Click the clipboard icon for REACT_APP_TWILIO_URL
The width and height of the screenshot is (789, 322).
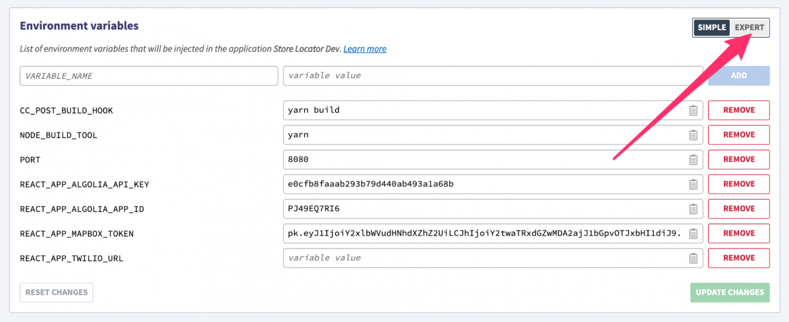(693, 258)
